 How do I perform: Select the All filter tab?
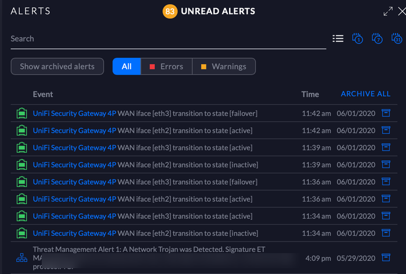126,67
